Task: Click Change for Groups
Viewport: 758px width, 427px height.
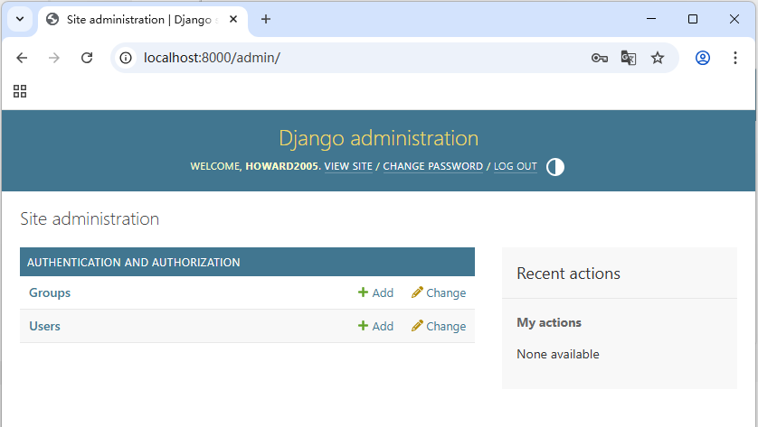Action: pos(439,292)
